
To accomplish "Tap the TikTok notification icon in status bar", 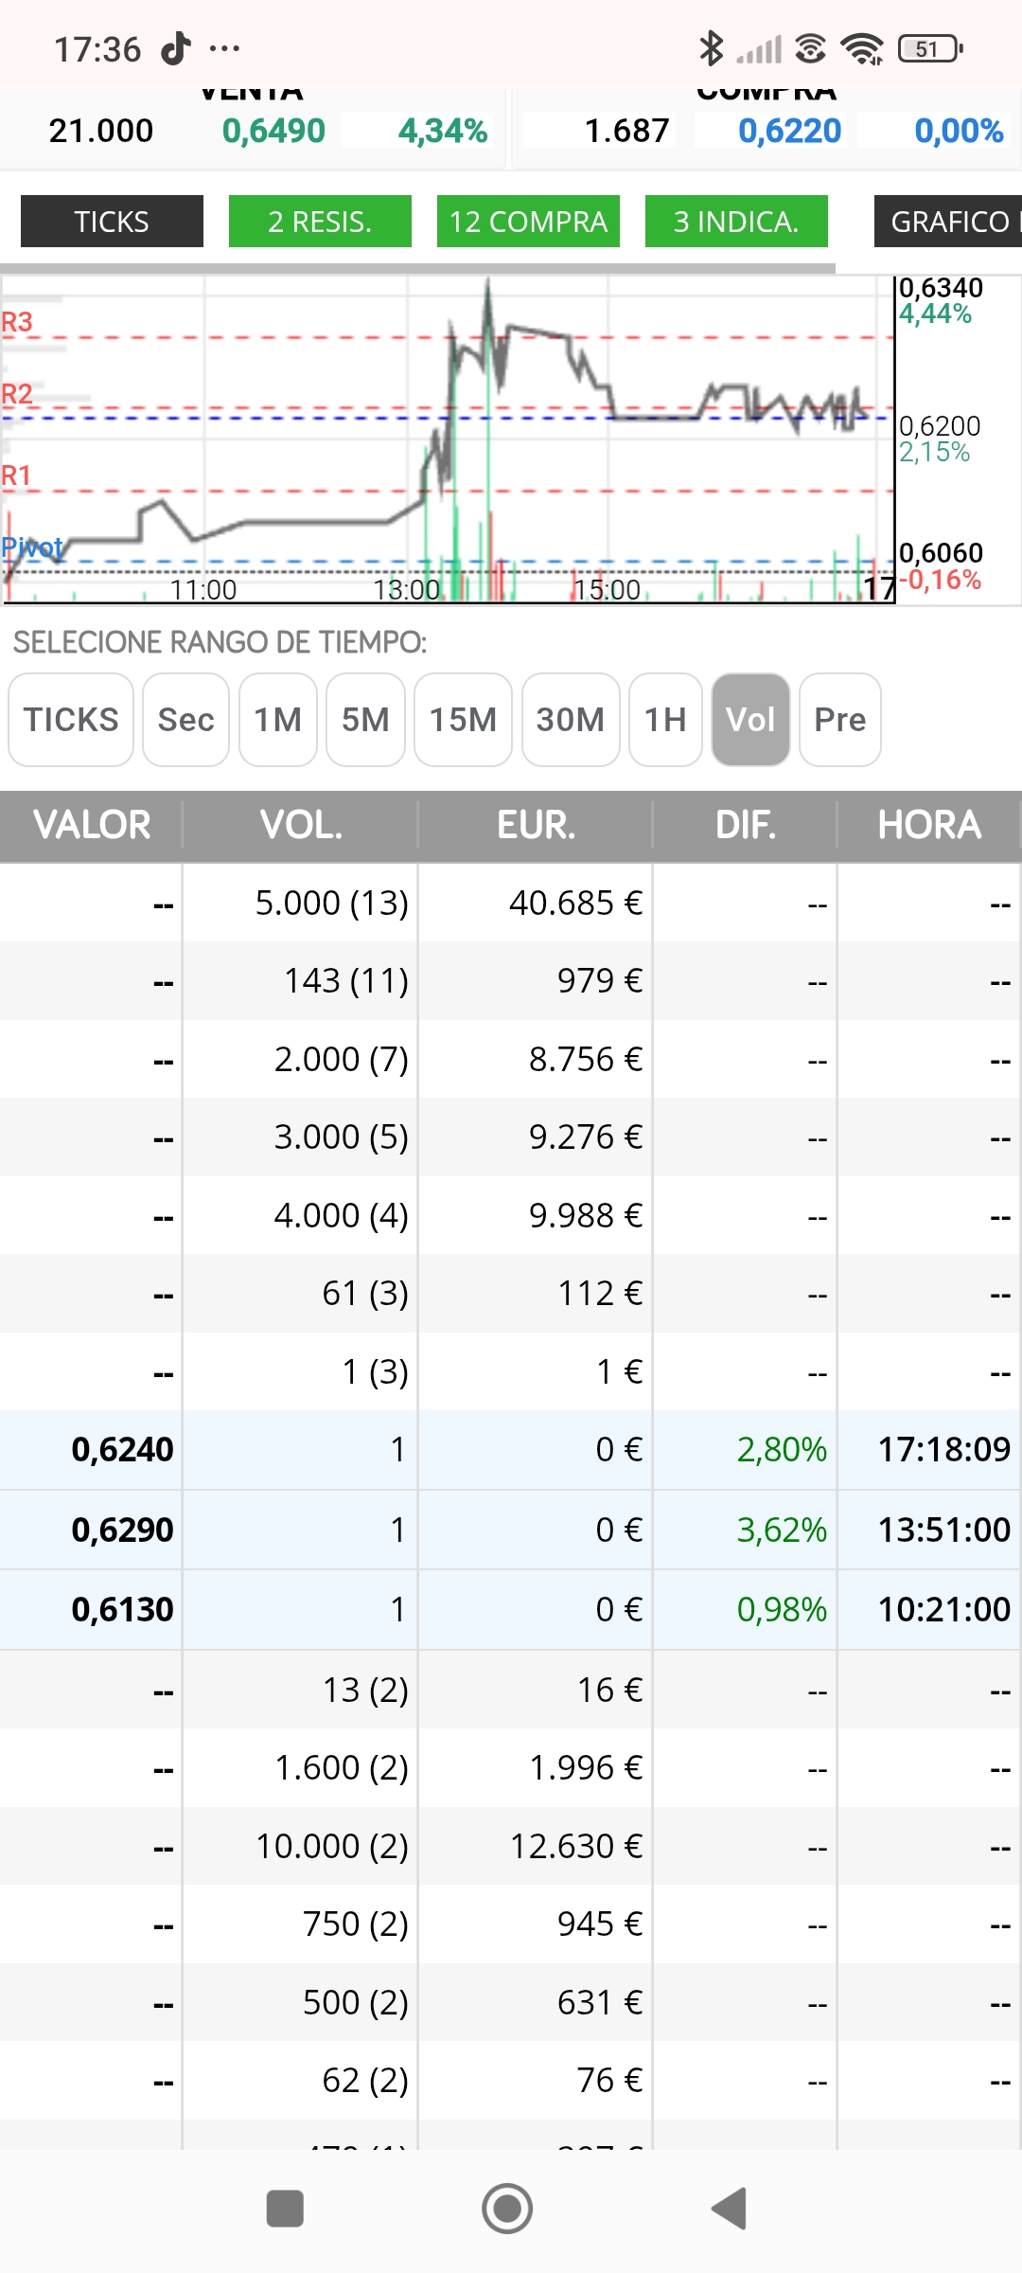I will [x=176, y=48].
